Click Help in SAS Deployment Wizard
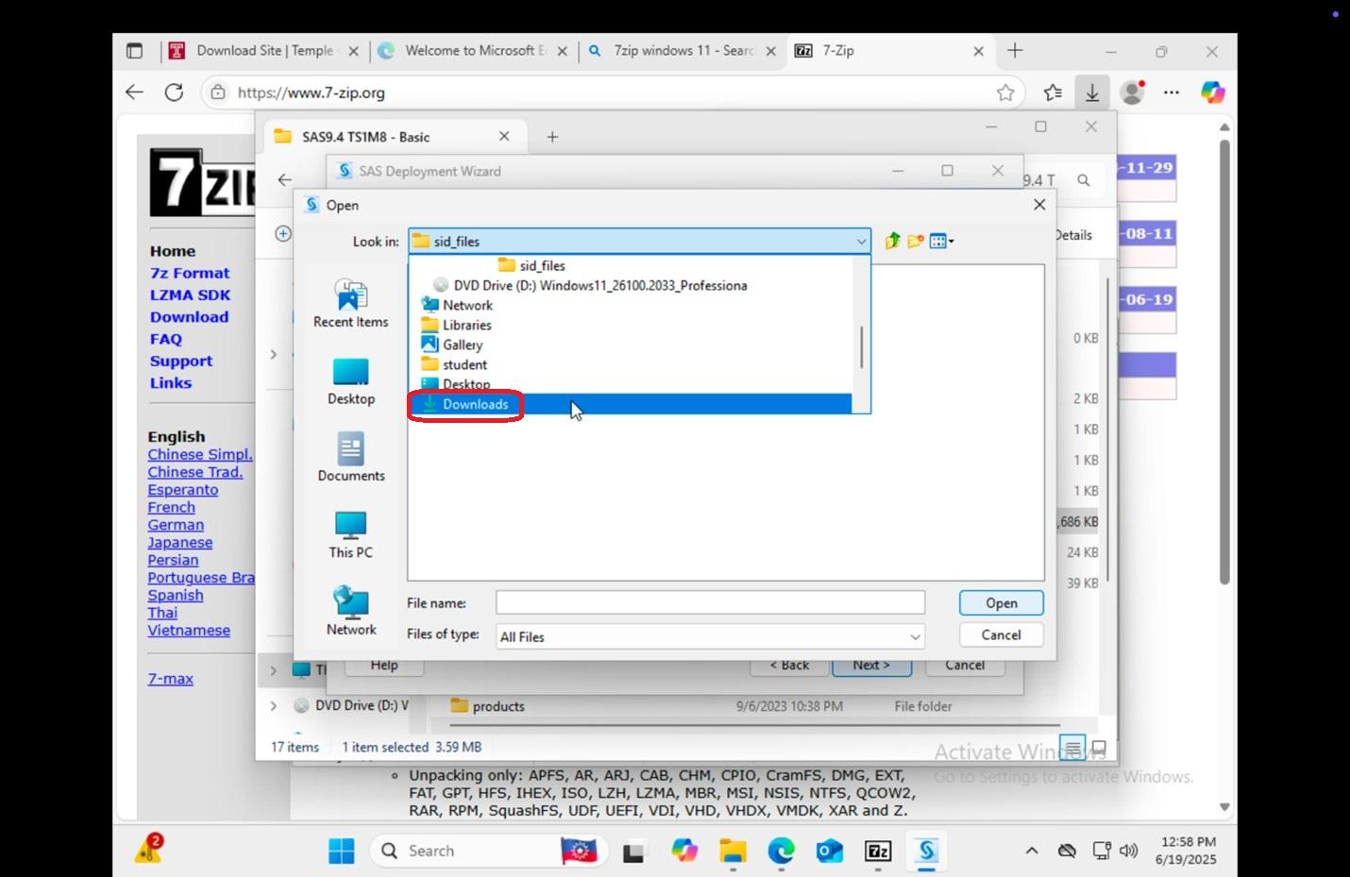The image size is (1350, 877). click(x=384, y=666)
